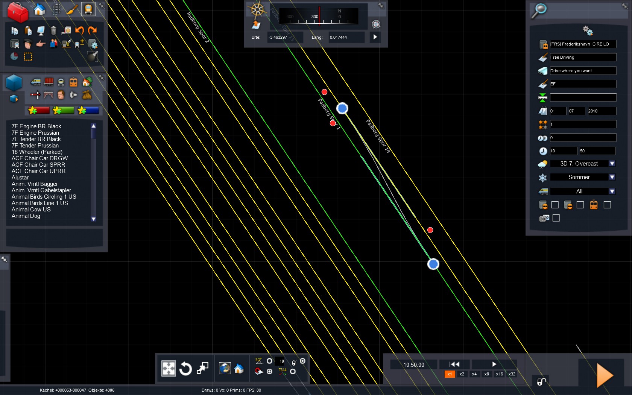
Task: Click the orange redo arrow
Action: 92,30
